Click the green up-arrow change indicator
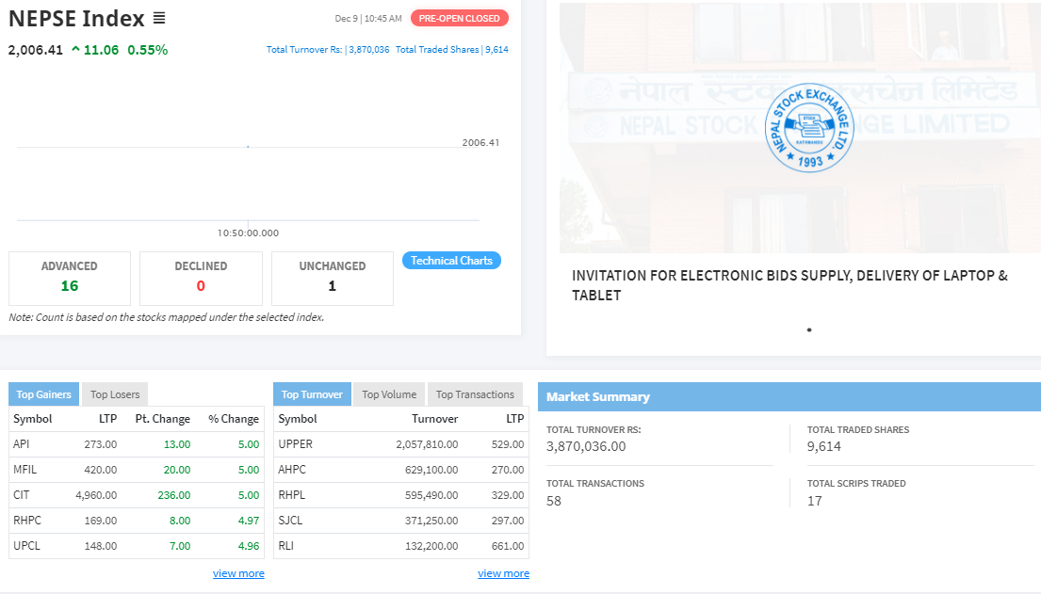The image size is (1041, 594). 75,49
